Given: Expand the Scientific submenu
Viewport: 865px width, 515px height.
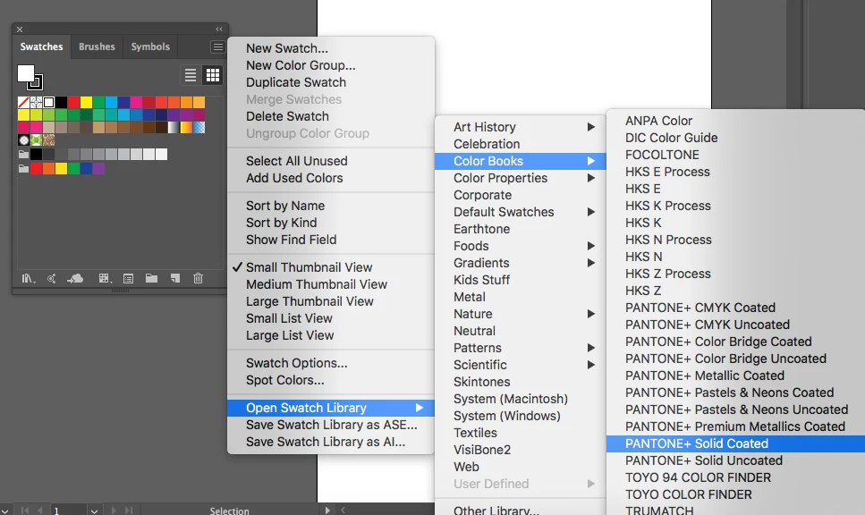Looking at the screenshot, I should point(521,365).
